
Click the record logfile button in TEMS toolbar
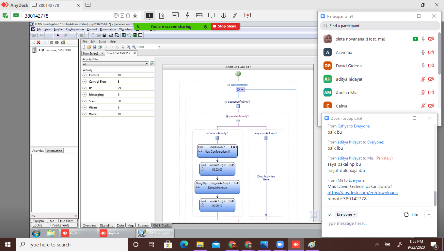(58, 35)
